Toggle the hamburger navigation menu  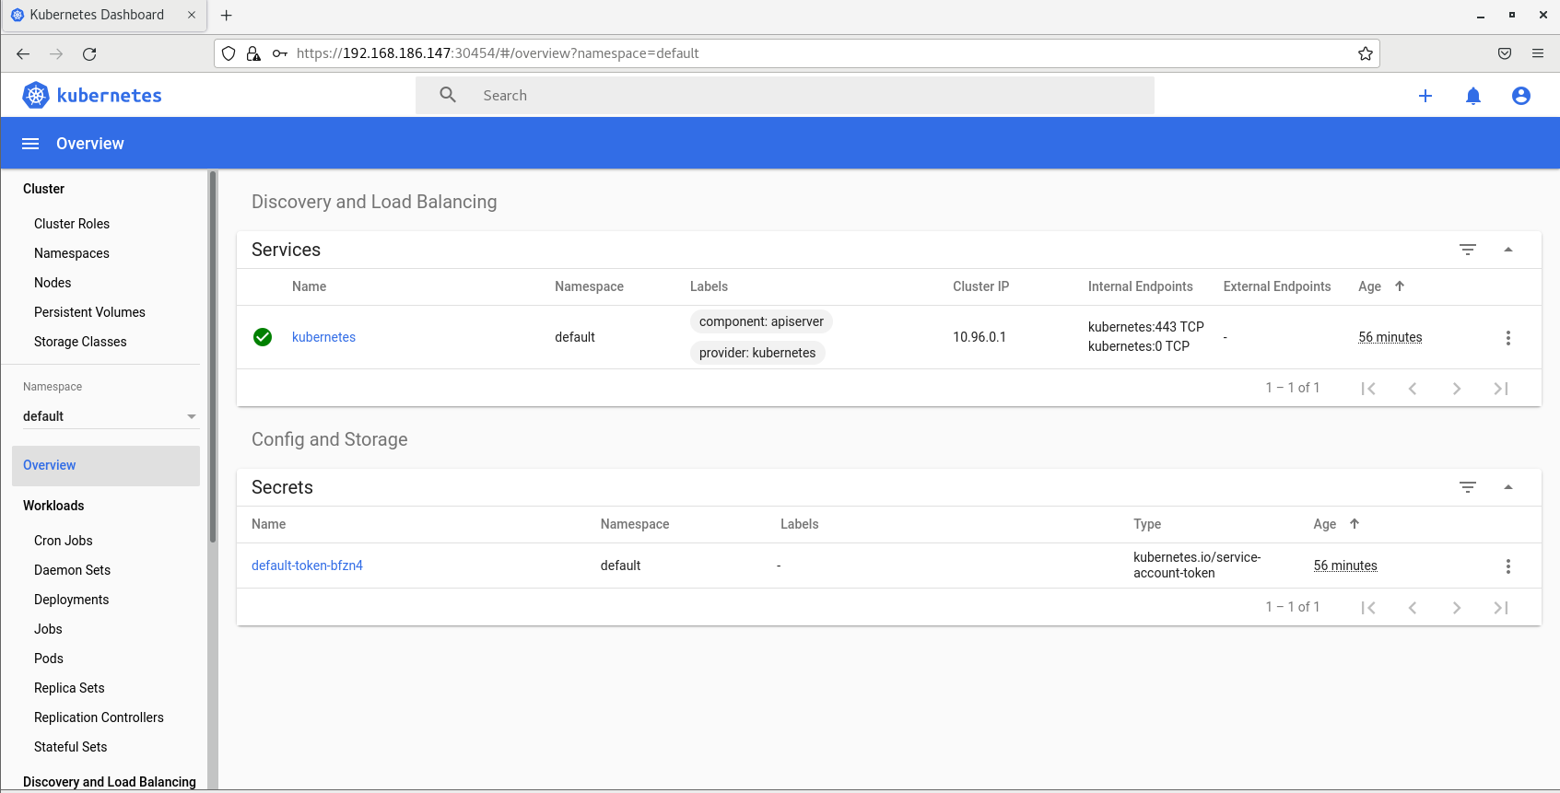(x=30, y=144)
